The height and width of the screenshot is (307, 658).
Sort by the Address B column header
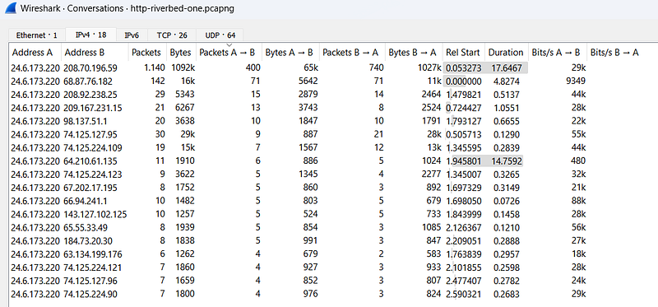click(95, 53)
